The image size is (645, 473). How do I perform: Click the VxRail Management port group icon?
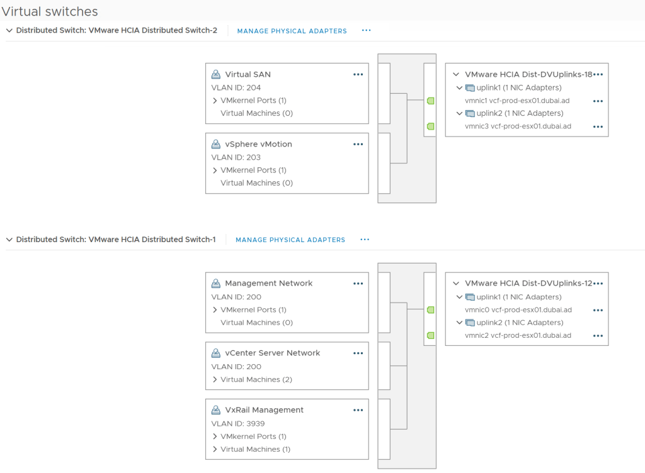click(215, 410)
